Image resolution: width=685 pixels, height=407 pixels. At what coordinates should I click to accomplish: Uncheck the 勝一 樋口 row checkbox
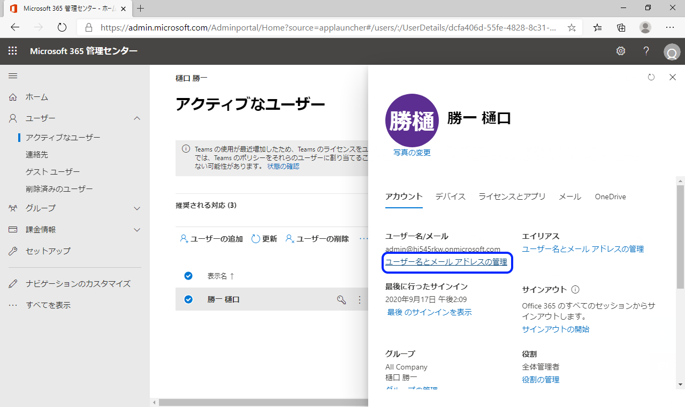[188, 299]
